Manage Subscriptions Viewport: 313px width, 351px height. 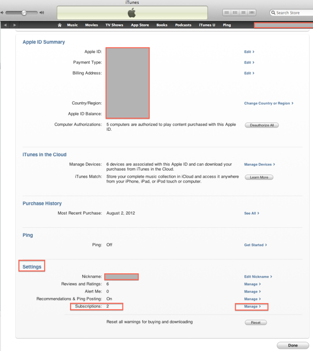pyautogui.click(x=253, y=306)
